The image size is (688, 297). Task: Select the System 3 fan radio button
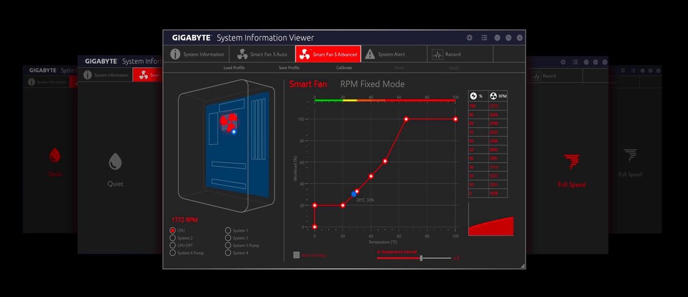[228, 238]
